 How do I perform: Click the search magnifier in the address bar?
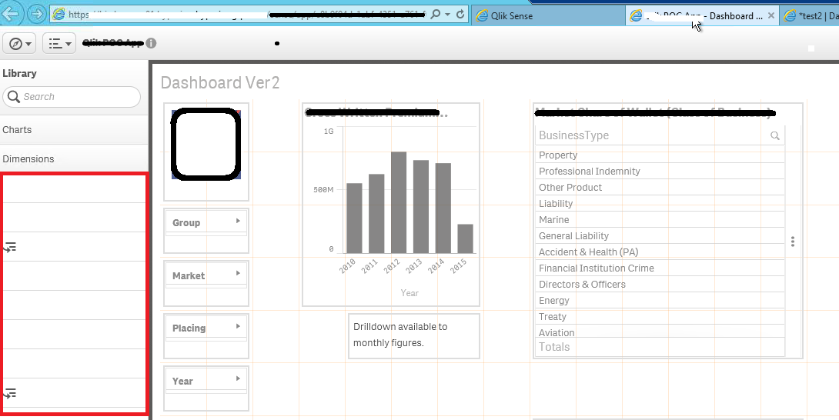pyautogui.click(x=436, y=15)
